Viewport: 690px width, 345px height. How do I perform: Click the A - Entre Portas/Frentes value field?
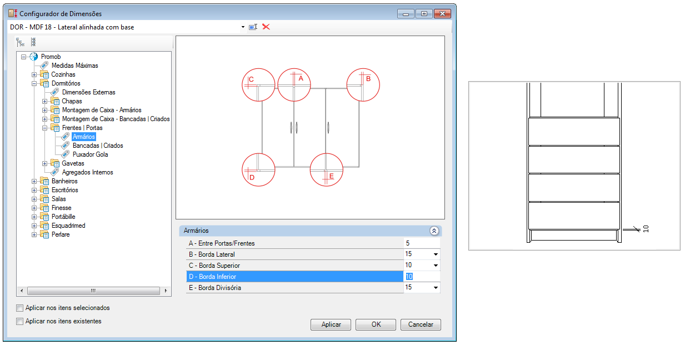(422, 243)
